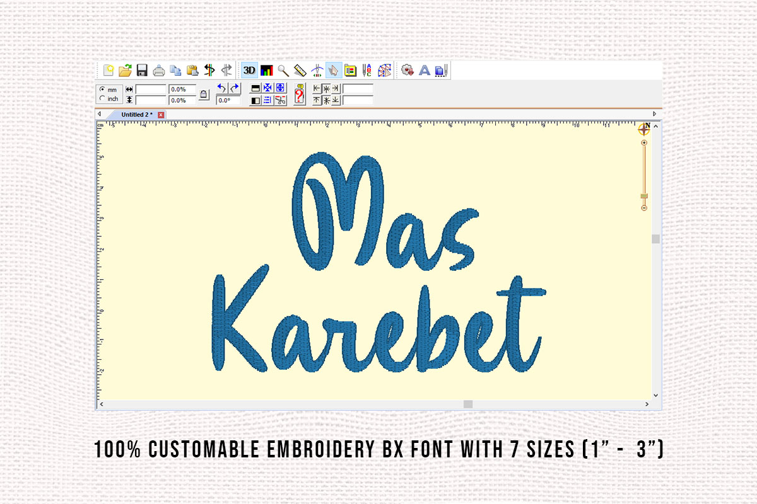This screenshot has width=757, height=504.
Task: Open design Properties panel icon
Action: click(352, 71)
